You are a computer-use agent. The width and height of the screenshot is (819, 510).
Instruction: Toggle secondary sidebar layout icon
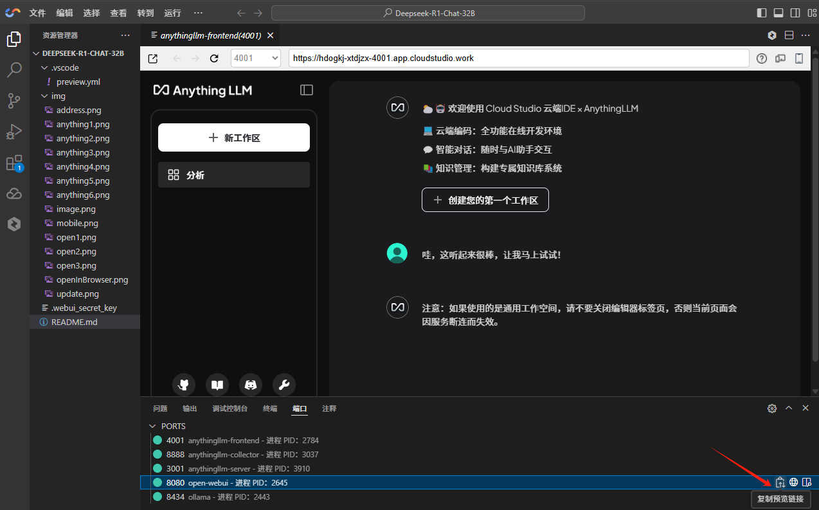795,13
